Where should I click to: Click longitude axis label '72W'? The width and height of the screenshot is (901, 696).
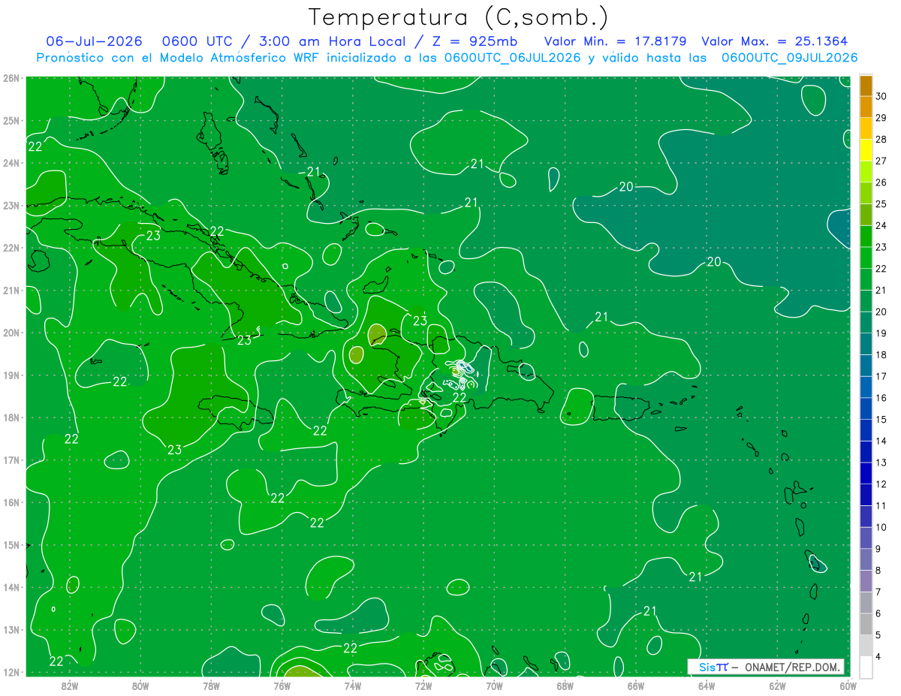(423, 685)
